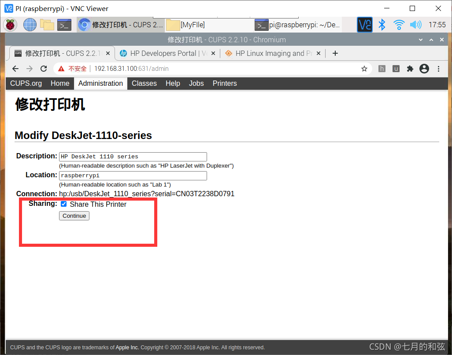
Task: Bookmark this page with the star
Action: [x=364, y=69]
